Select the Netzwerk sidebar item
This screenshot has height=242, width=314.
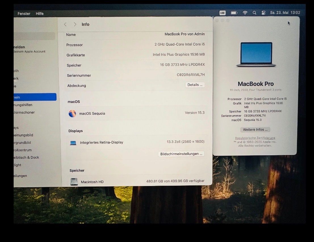click(16, 78)
